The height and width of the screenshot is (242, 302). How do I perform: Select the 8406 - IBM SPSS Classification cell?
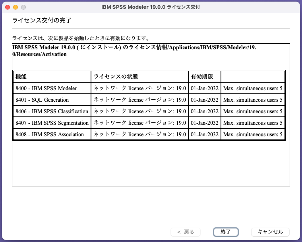click(x=52, y=111)
